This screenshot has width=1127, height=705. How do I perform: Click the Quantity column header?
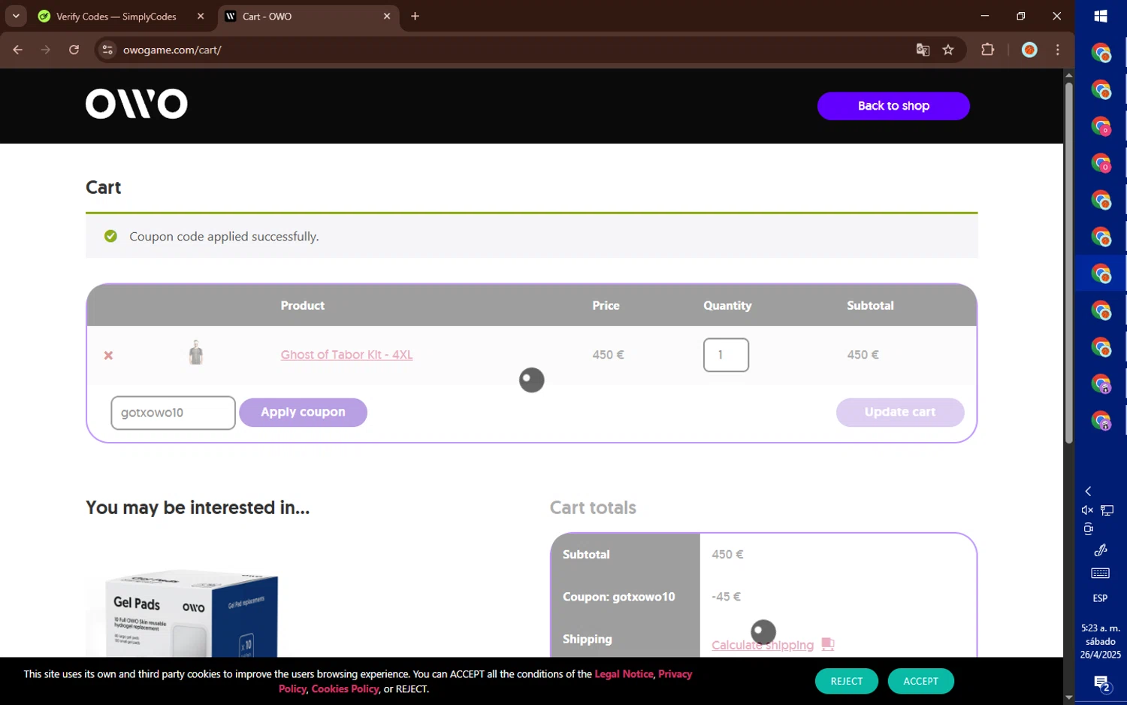tap(727, 305)
